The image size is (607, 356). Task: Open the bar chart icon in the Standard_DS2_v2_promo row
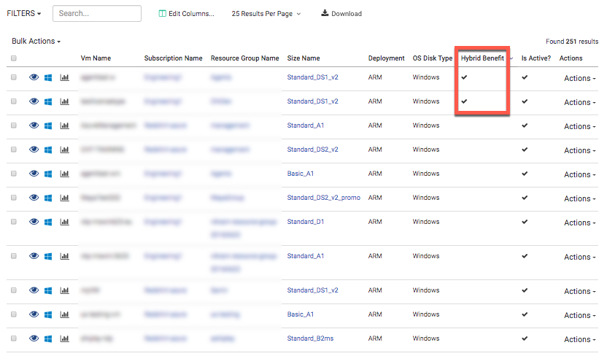coord(65,198)
